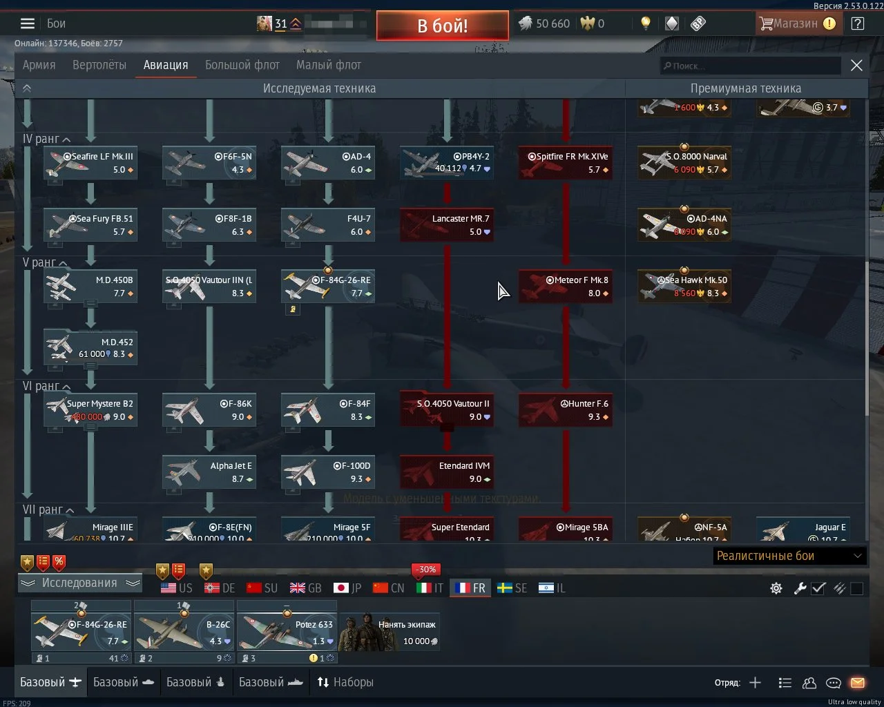
Task: Select the CN nation tab
Action: click(389, 588)
